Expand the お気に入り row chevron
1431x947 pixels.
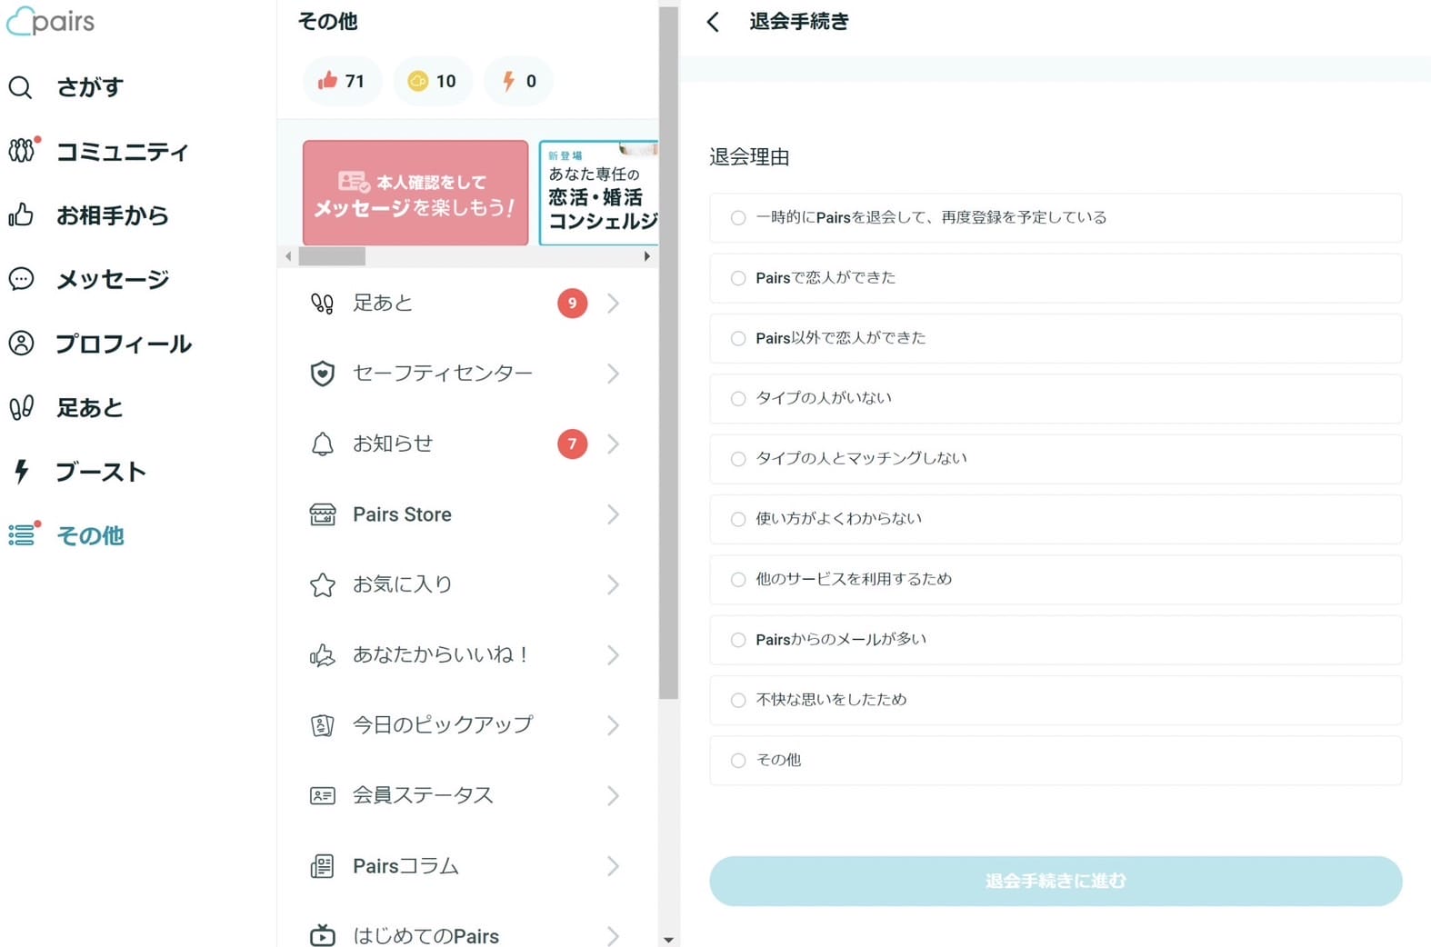click(614, 584)
